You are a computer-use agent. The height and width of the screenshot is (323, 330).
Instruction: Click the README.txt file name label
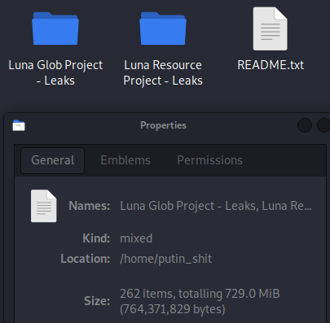pos(271,65)
